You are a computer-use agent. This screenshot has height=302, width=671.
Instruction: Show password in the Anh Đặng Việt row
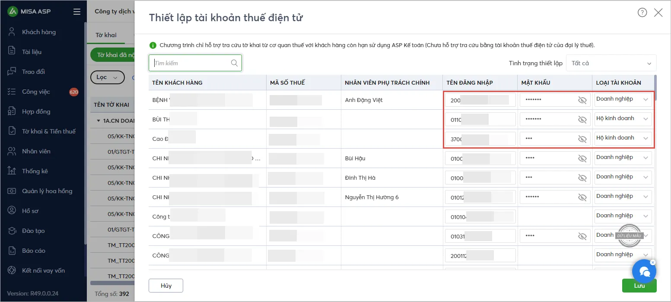tap(582, 100)
